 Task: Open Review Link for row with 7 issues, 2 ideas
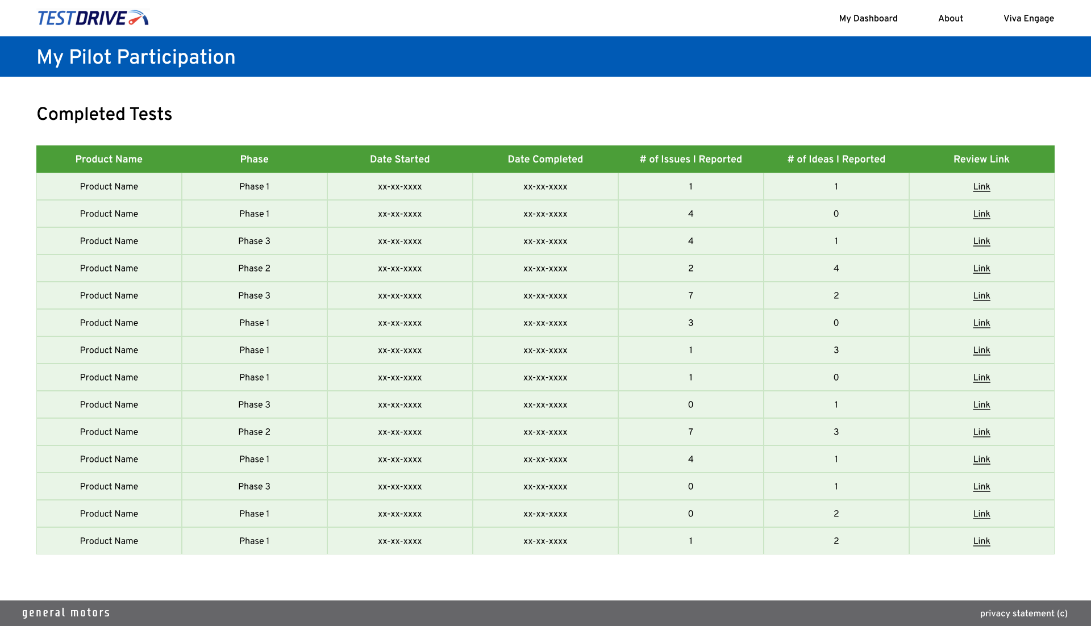[981, 295]
